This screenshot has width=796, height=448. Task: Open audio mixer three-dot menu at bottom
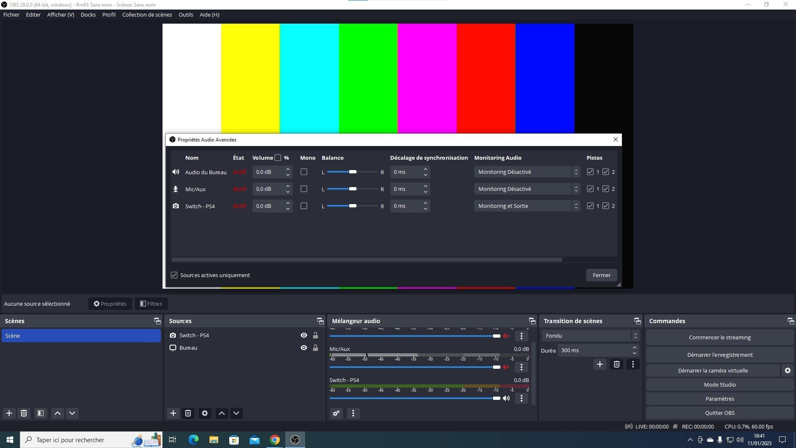click(353, 413)
